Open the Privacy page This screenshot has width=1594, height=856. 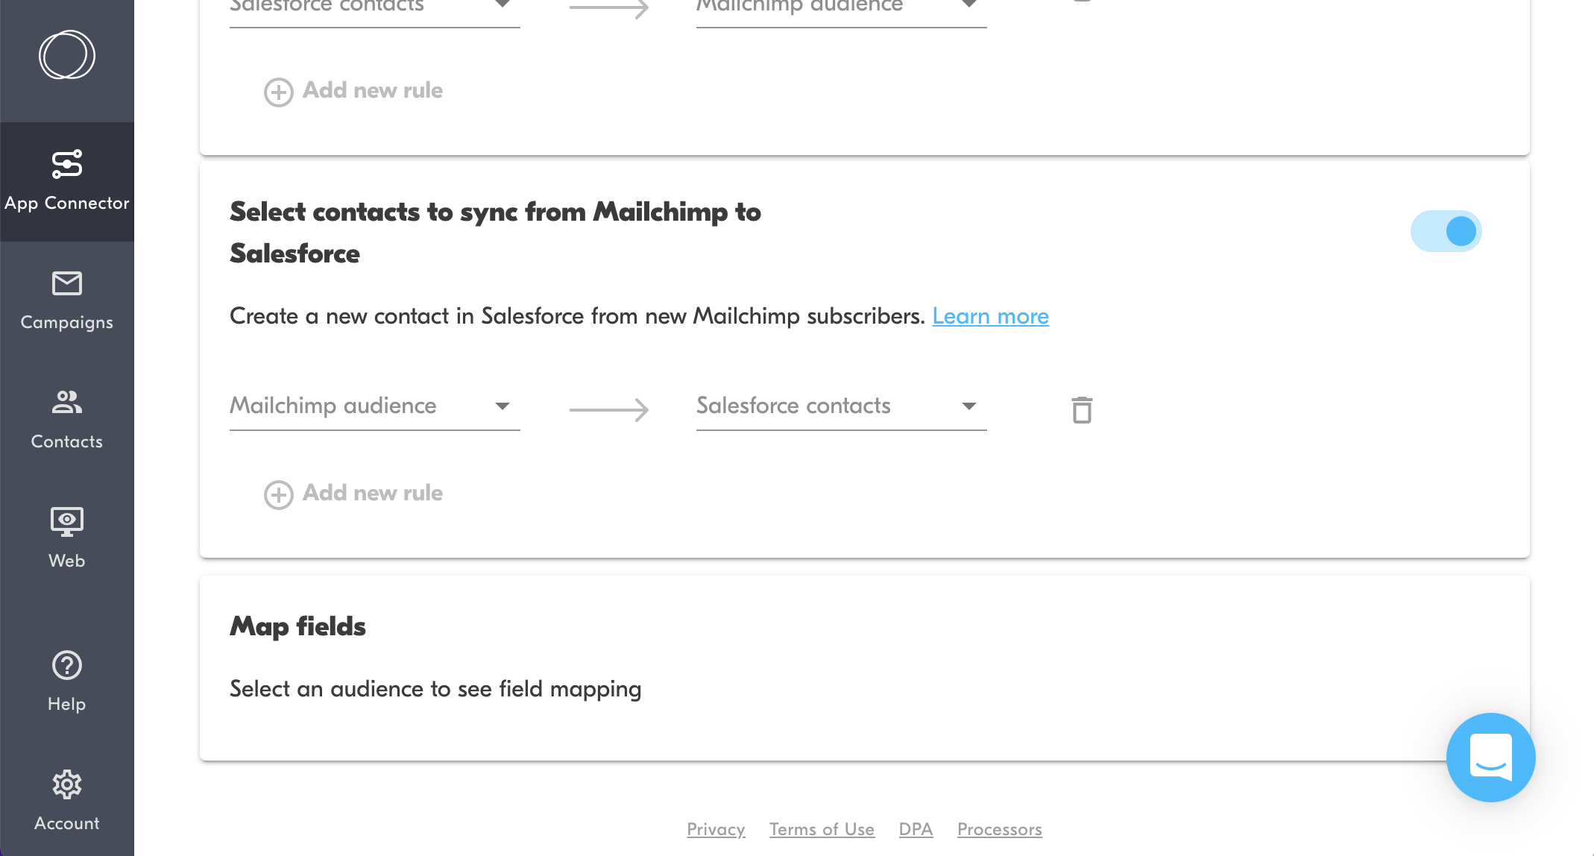pos(716,829)
